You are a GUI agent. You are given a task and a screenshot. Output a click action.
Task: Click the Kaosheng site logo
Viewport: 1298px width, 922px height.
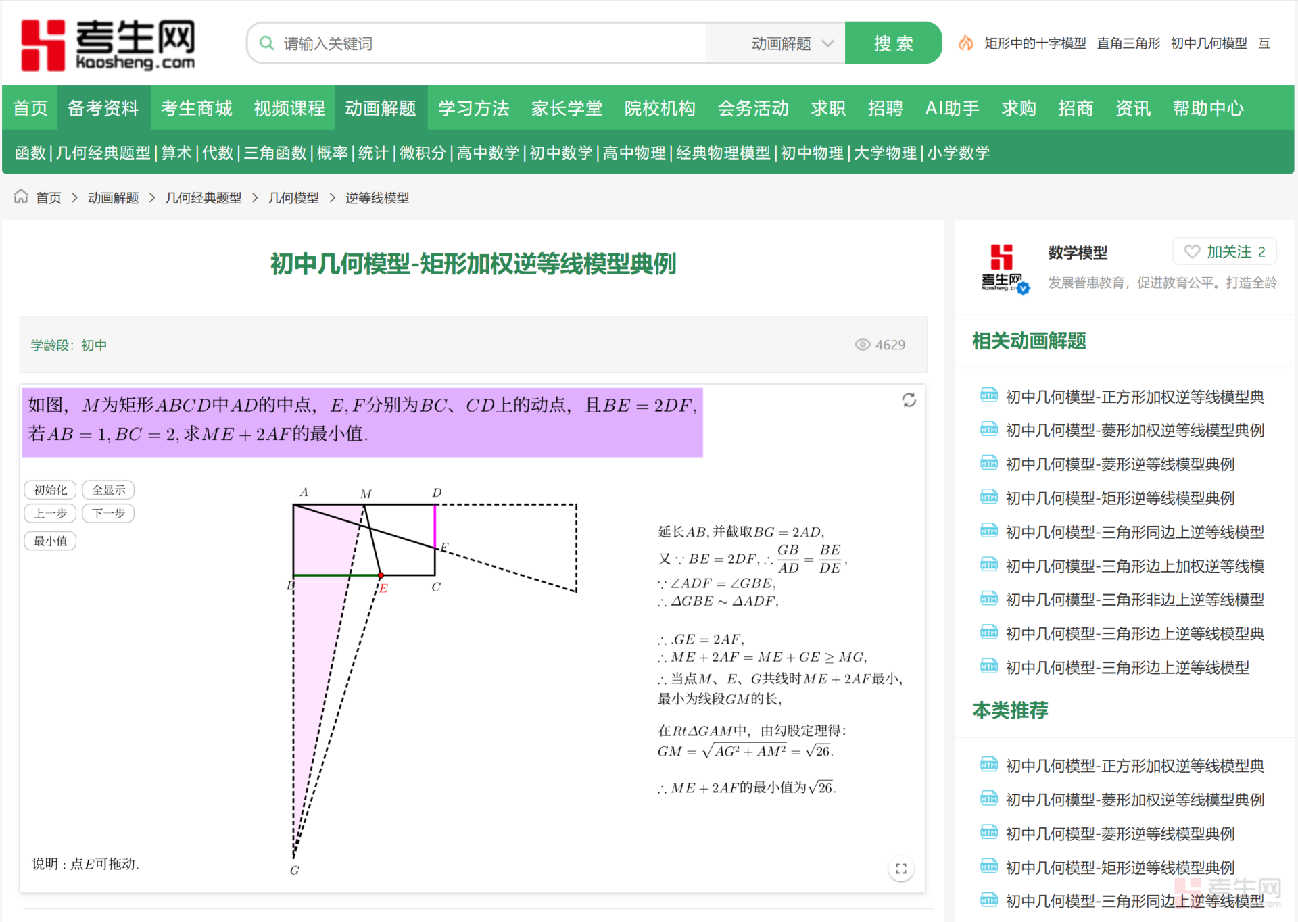pyautogui.click(x=108, y=45)
